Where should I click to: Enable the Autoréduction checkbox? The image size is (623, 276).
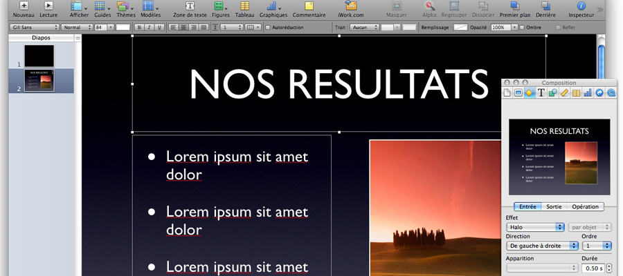coord(268,28)
